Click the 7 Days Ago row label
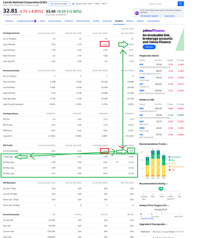 [8, 157]
